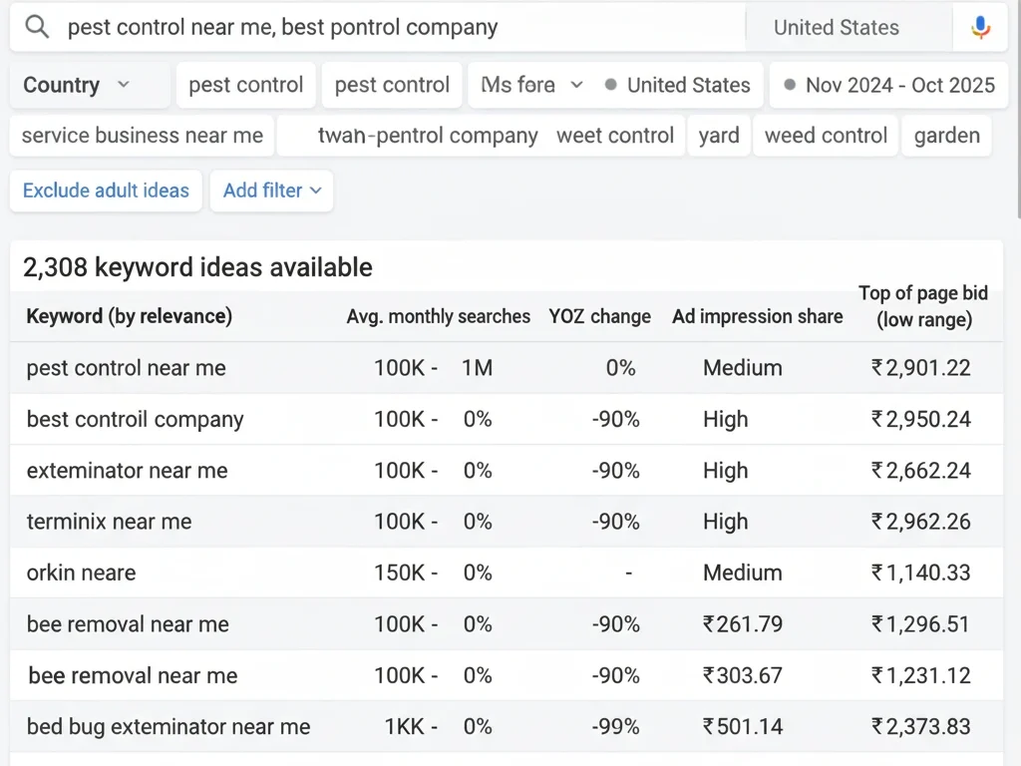The height and width of the screenshot is (766, 1021).
Task: Open the 'Nov 2024 - Oct 2025' date selector
Action: [x=896, y=85]
